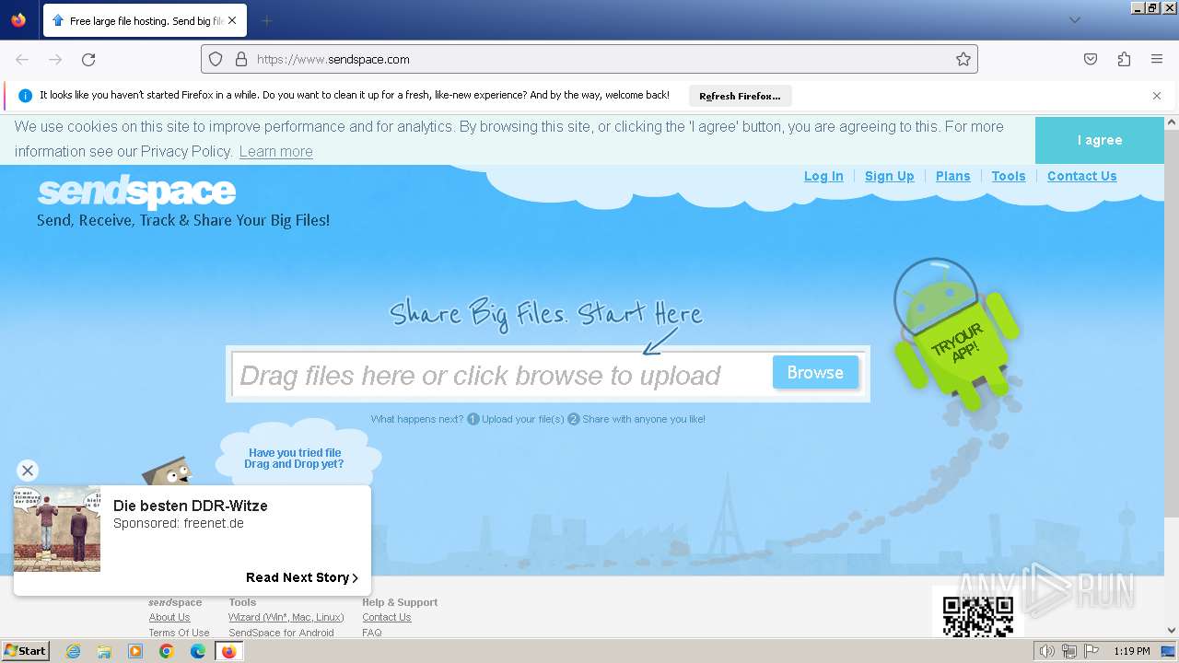Select the Firefox taskbar button
1179x663 pixels.
pyautogui.click(x=229, y=651)
